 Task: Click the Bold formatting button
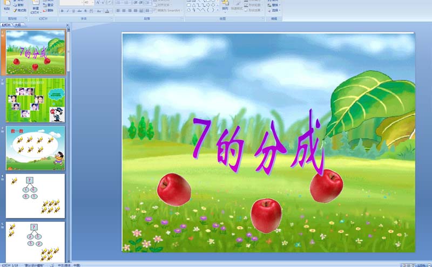pyautogui.click(x=62, y=10)
